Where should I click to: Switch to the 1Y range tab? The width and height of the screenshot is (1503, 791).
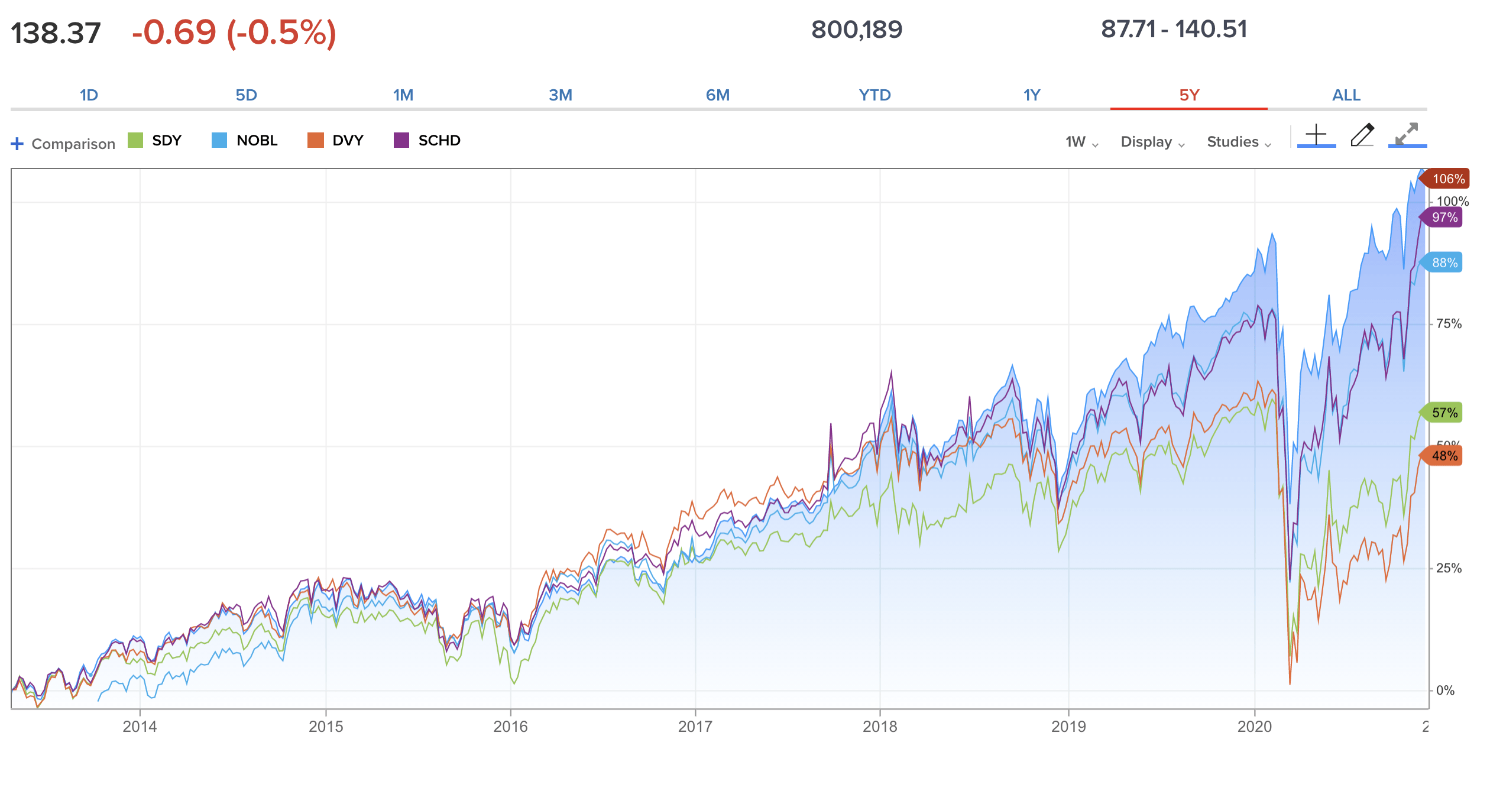pos(1032,95)
